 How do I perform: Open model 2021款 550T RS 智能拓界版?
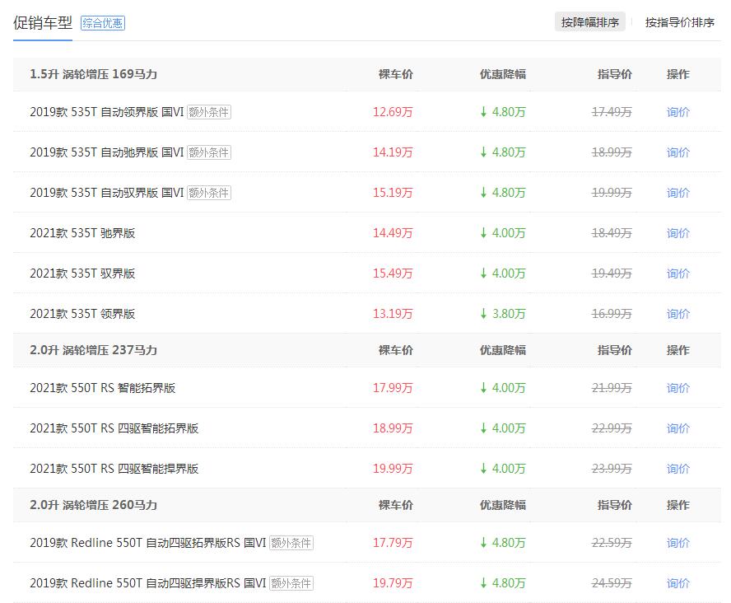coord(103,388)
